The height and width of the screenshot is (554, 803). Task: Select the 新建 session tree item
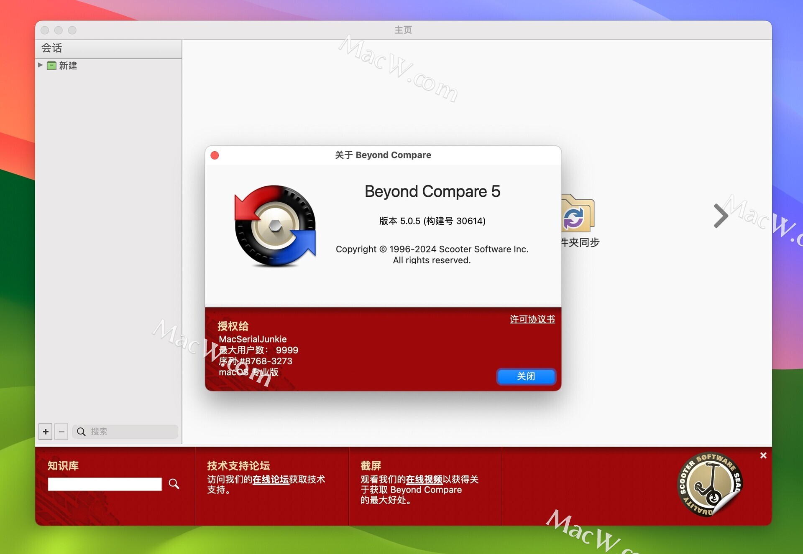68,66
